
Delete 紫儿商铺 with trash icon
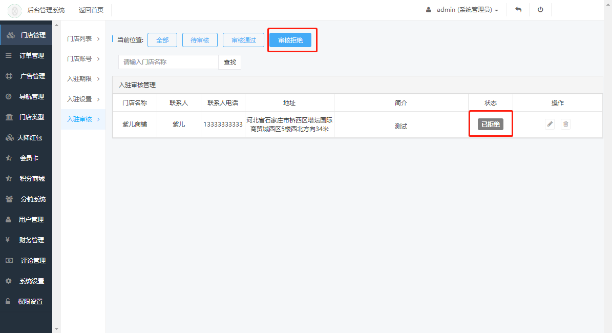coord(565,124)
